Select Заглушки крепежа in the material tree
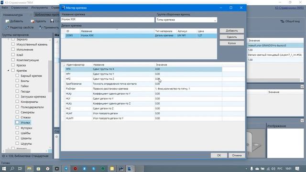This screenshot has width=306, height=172. coord(33,97)
